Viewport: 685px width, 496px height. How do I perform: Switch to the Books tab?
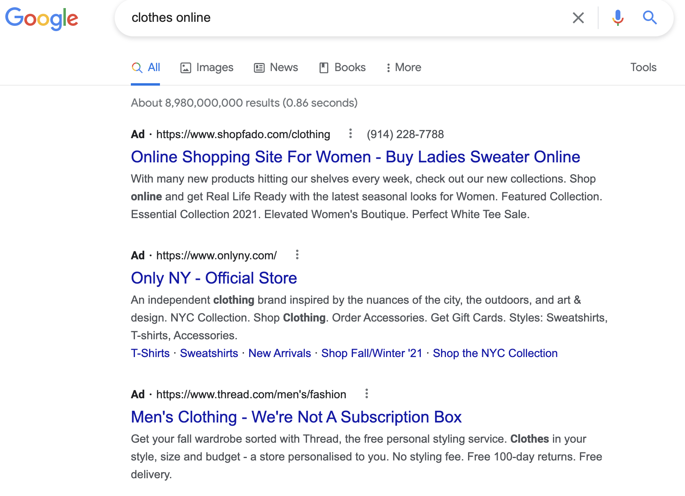tap(342, 67)
